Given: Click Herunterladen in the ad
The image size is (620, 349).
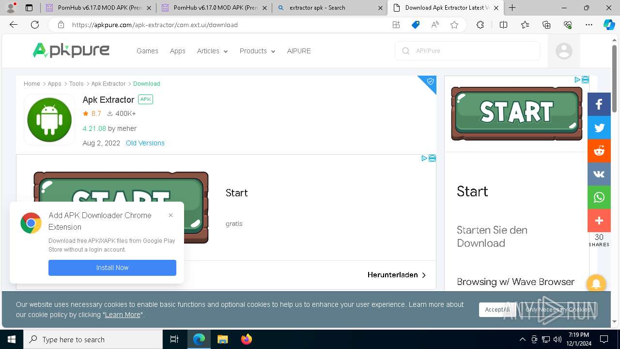Looking at the screenshot, I should [397, 275].
